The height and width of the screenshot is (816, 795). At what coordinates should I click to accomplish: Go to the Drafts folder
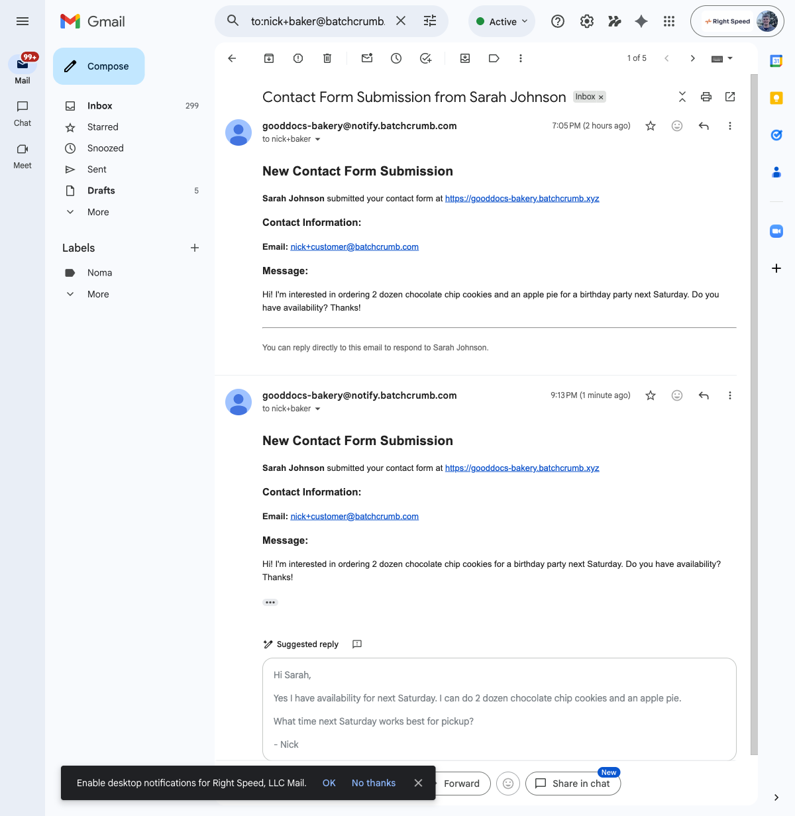(x=101, y=191)
